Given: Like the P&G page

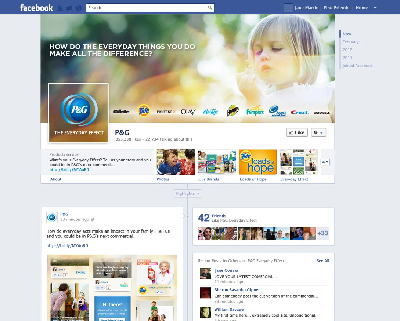Looking at the screenshot, I should tap(297, 132).
